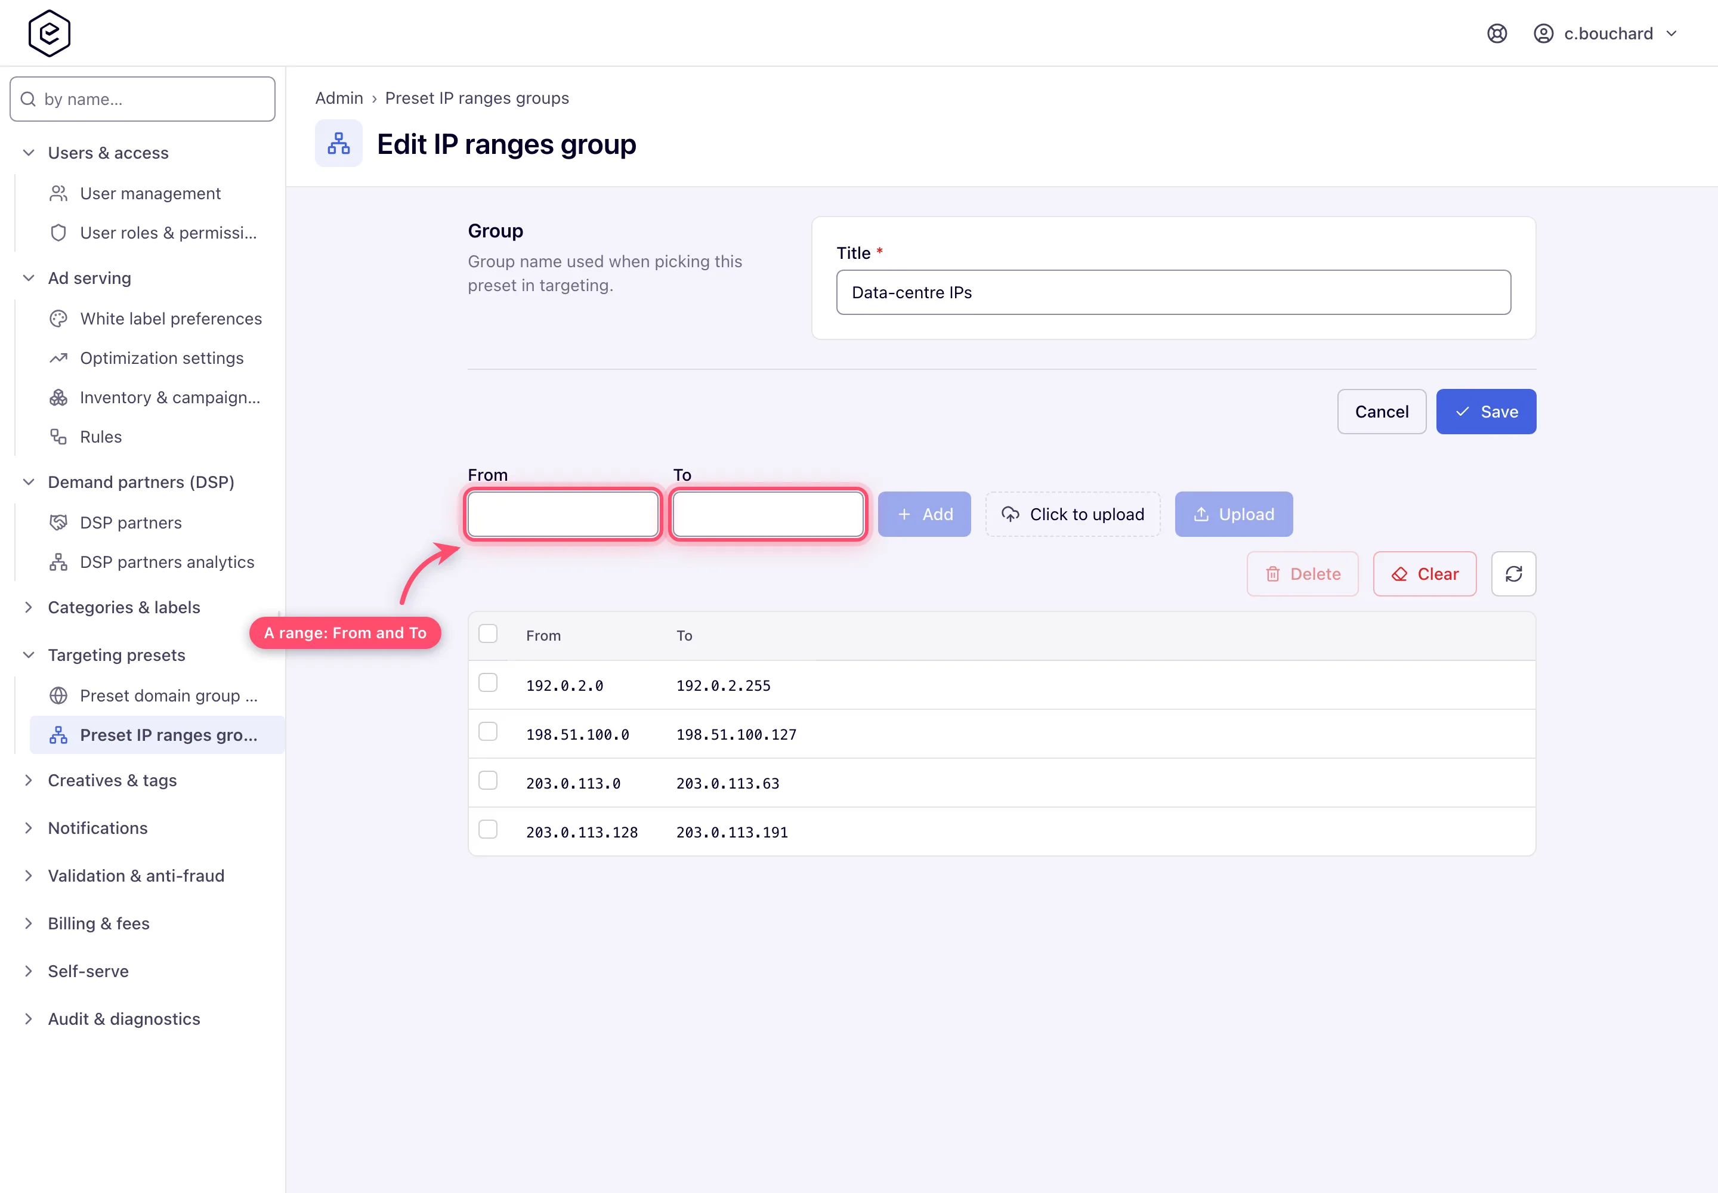Viewport: 1718px width, 1193px height.
Task: Open DSP partners analytics
Action: pyautogui.click(x=157, y=562)
